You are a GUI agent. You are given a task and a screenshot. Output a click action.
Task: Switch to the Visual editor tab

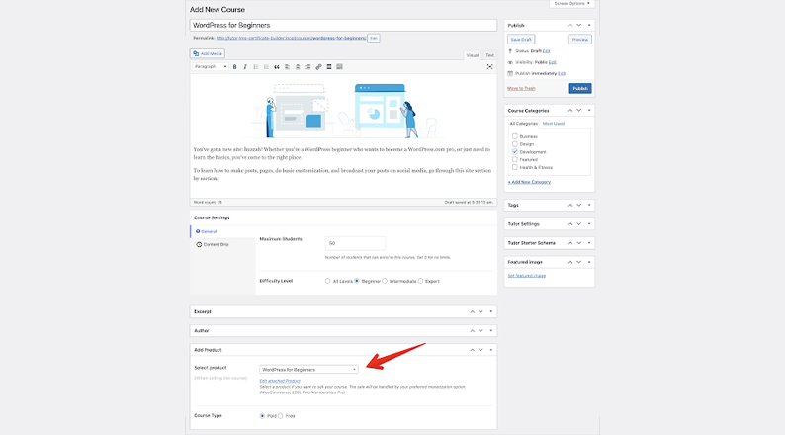473,55
